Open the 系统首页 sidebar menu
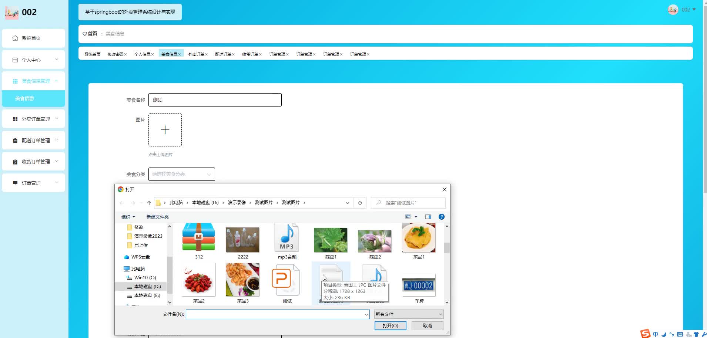 coord(33,38)
